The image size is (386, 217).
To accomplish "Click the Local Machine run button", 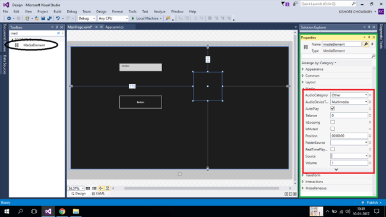I will pos(147,18).
